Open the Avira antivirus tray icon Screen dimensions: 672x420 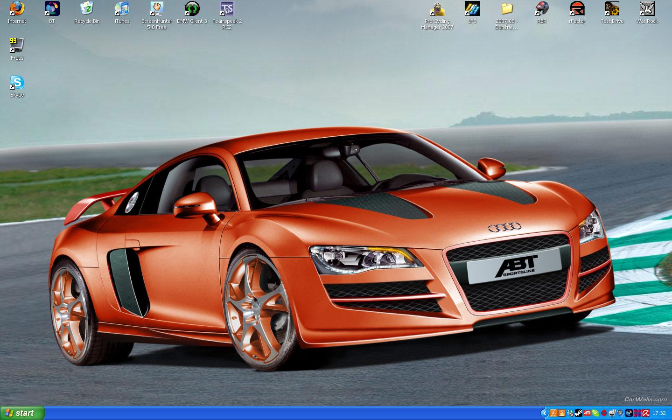(646, 413)
